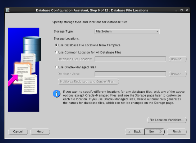This screenshot has width=196, height=143.
Task: Close the Database Configuration Assistant window
Action: [186, 11]
